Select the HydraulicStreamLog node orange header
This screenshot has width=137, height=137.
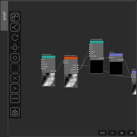[71, 58]
